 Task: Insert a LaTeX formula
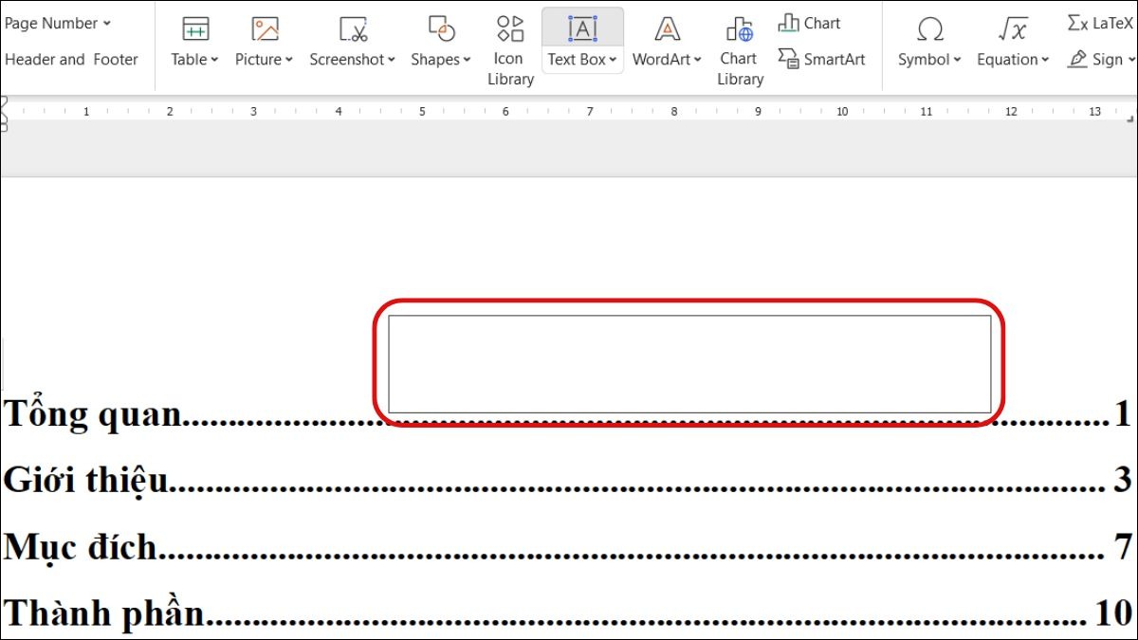click(1100, 23)
